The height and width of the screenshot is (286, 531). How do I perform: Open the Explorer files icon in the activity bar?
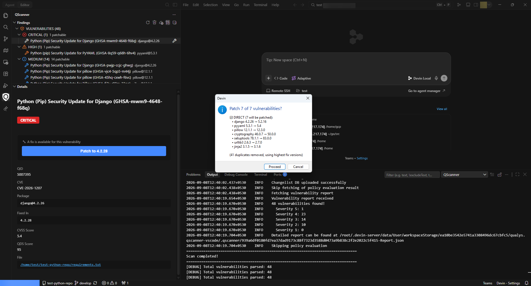(6, 16)
